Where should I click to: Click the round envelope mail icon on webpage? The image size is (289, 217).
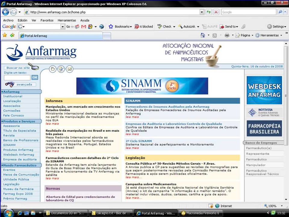pos(70,69)
